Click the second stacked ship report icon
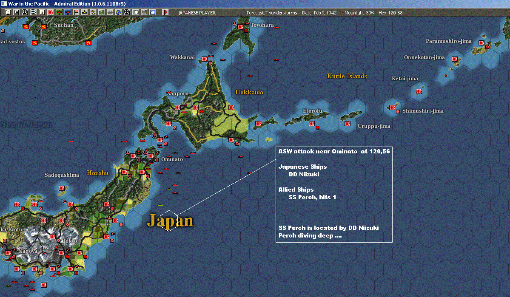The image size is (510, 297). [34, 12]
